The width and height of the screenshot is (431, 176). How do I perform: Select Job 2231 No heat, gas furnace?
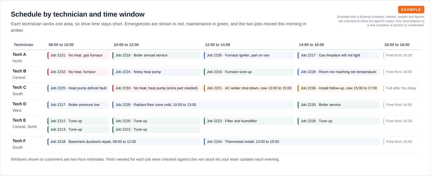tap(78, 55)
